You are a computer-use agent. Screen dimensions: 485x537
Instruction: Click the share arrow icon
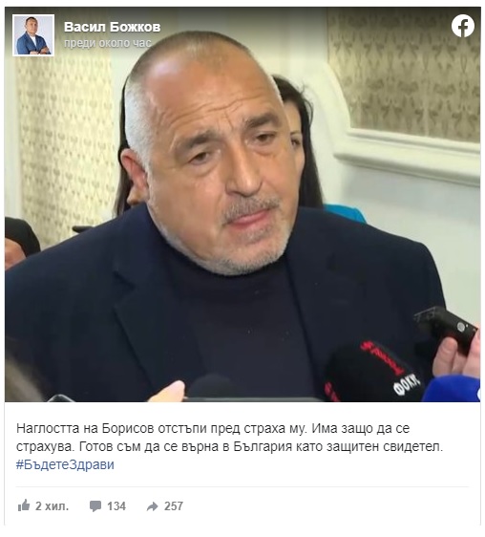click(x=153, y=506)
